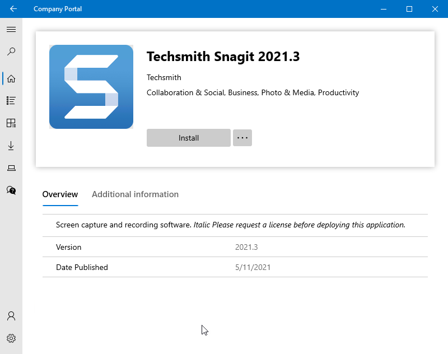Click the Snagit app logo image
The image size is (448, 354).
point(91,87)
